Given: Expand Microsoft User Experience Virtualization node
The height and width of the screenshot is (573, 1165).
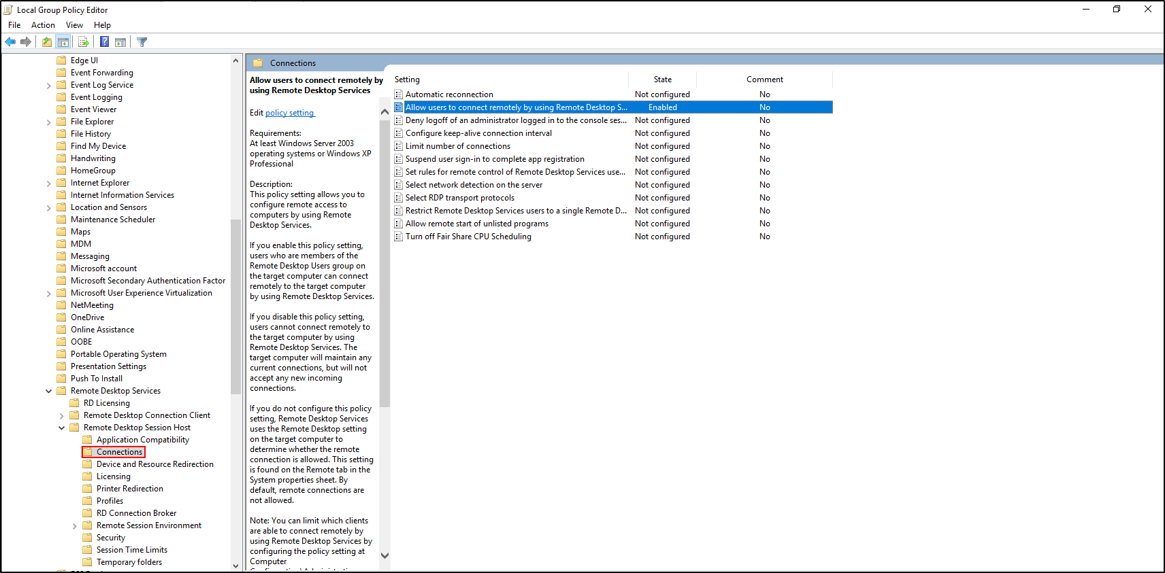Looking at the screenshot, I should click(48, 294).
